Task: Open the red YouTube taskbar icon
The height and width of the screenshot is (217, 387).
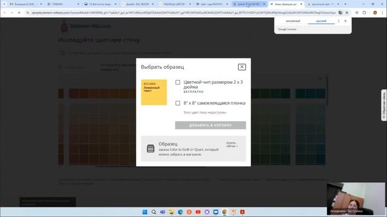Action: pos(198,212)
